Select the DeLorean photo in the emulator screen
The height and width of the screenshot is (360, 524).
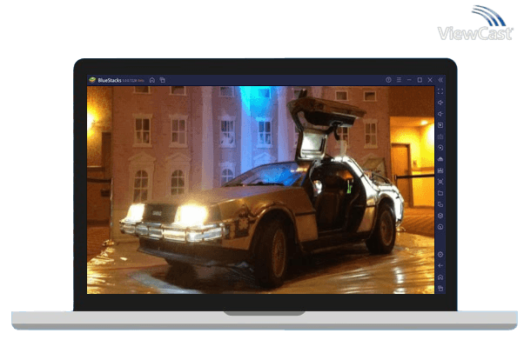coord(260,190)
